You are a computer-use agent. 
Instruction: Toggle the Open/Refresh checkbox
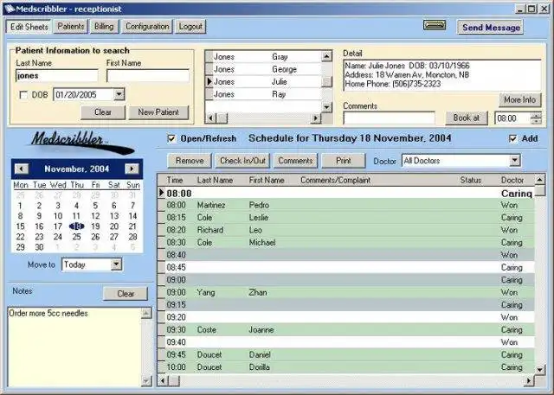click(x=171, y=138)
